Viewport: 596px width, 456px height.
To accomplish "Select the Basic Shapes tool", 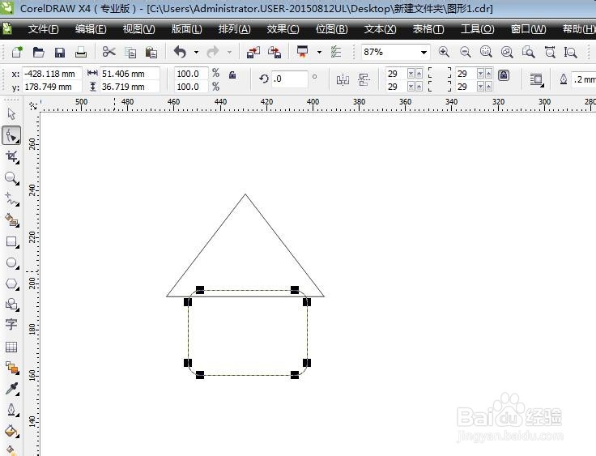I will pyautogui.click(x=12, y=305).
